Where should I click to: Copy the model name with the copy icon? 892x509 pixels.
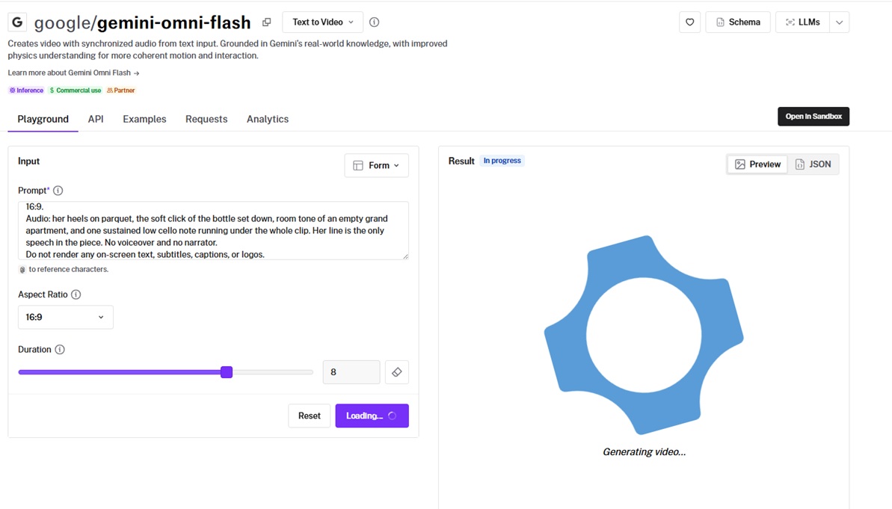(x=266, y=22)
